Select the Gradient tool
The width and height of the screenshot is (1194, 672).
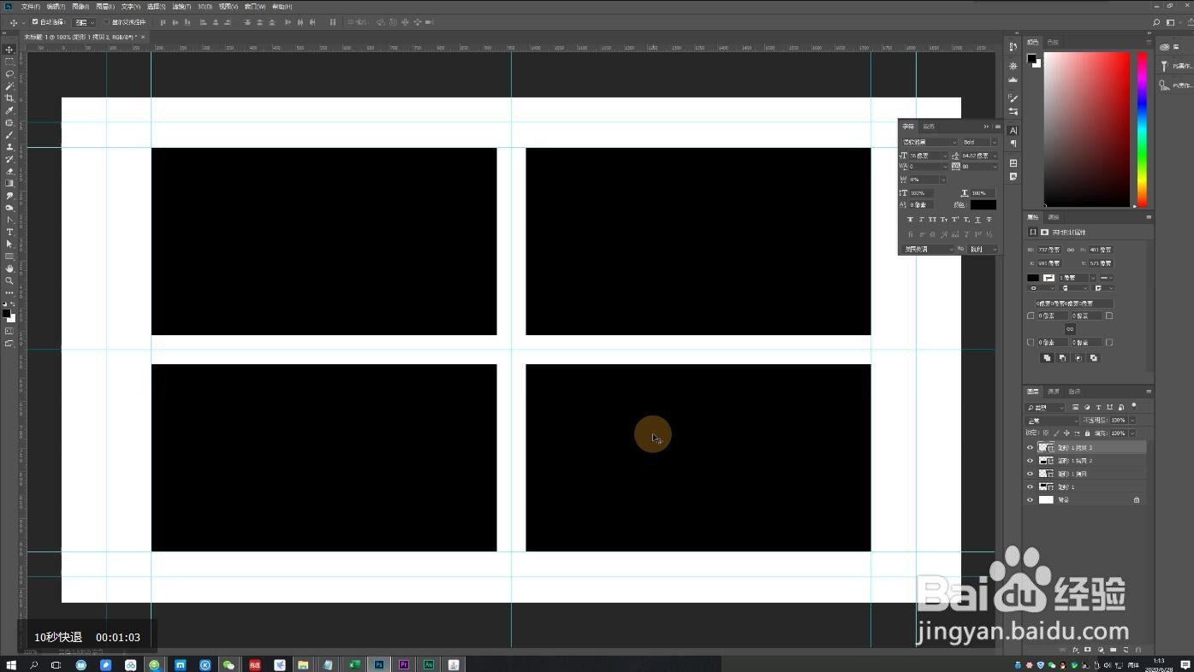[x=9, y=182]
